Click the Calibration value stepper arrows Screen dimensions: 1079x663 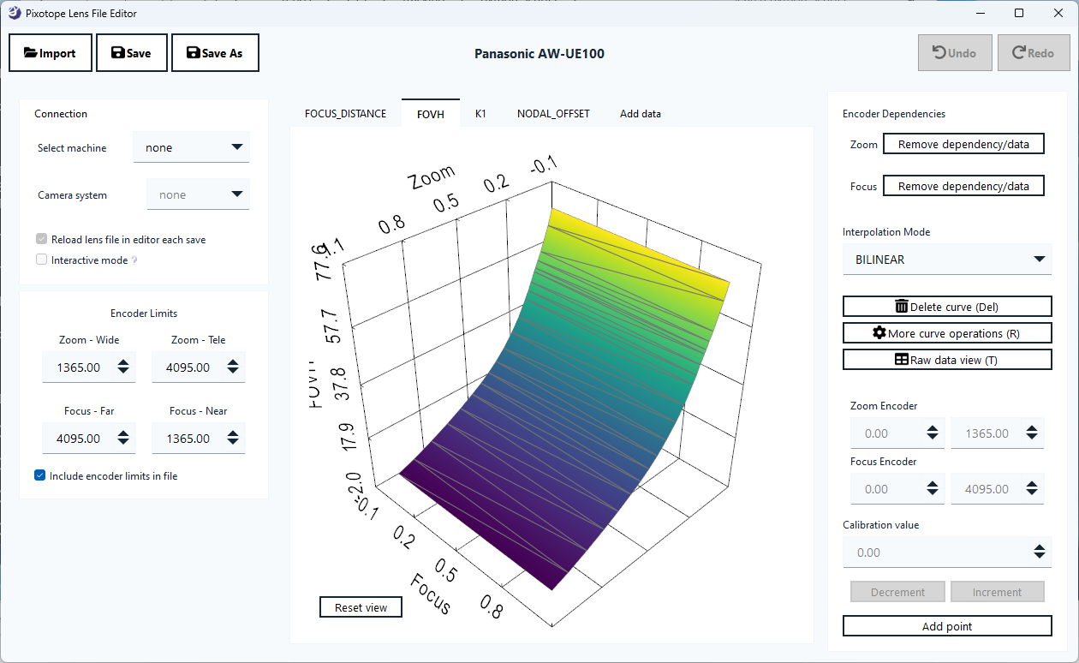click(x=1040, y=552)
